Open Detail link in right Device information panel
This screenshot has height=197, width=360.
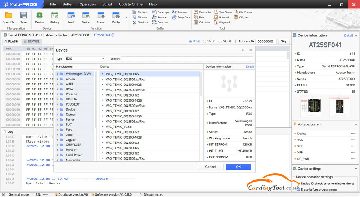pyautogui.click(x=348, y=35)
